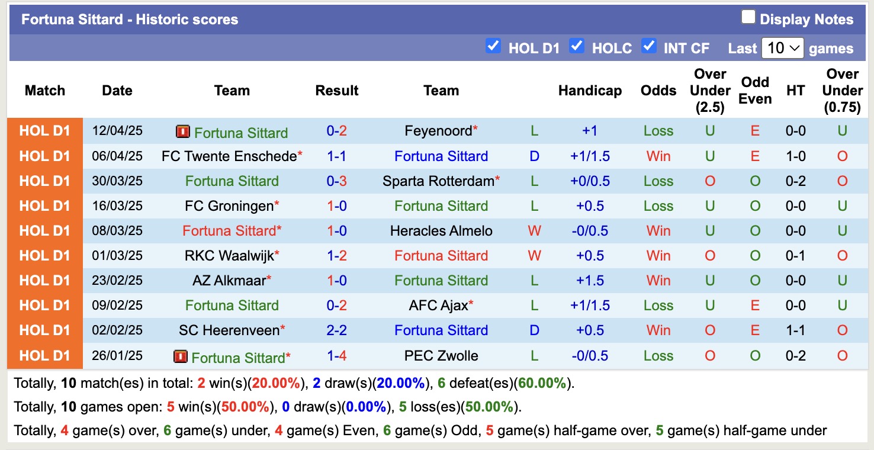Open the PEC Zwolle team page
The width and height of the screenshot is (874, 450).
pyautogui.click(x=441, y=355)
